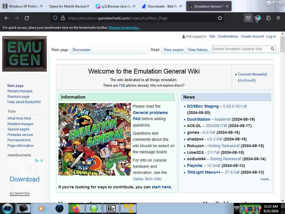The image size is (285, 214).
Task: Open Printable version link
Action: point(20,135)
